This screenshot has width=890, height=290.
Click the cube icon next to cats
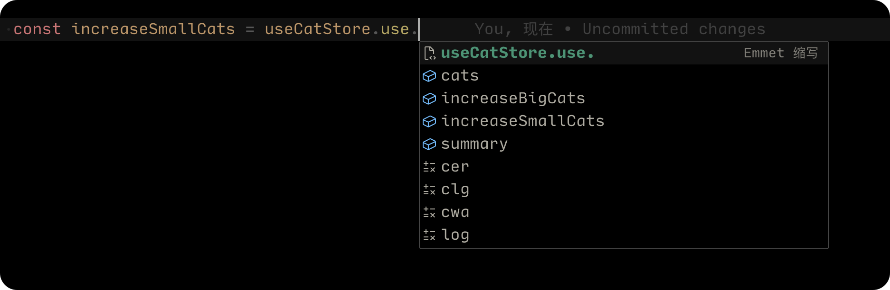point(429,76)
